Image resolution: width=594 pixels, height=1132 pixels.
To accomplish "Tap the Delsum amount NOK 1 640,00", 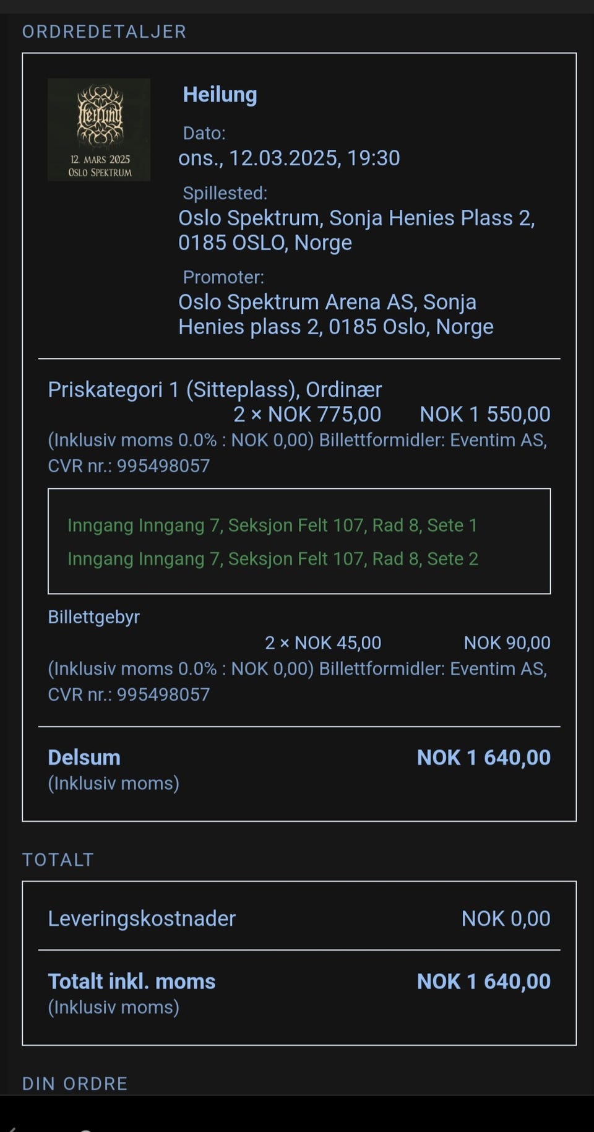I will (484, 758).
